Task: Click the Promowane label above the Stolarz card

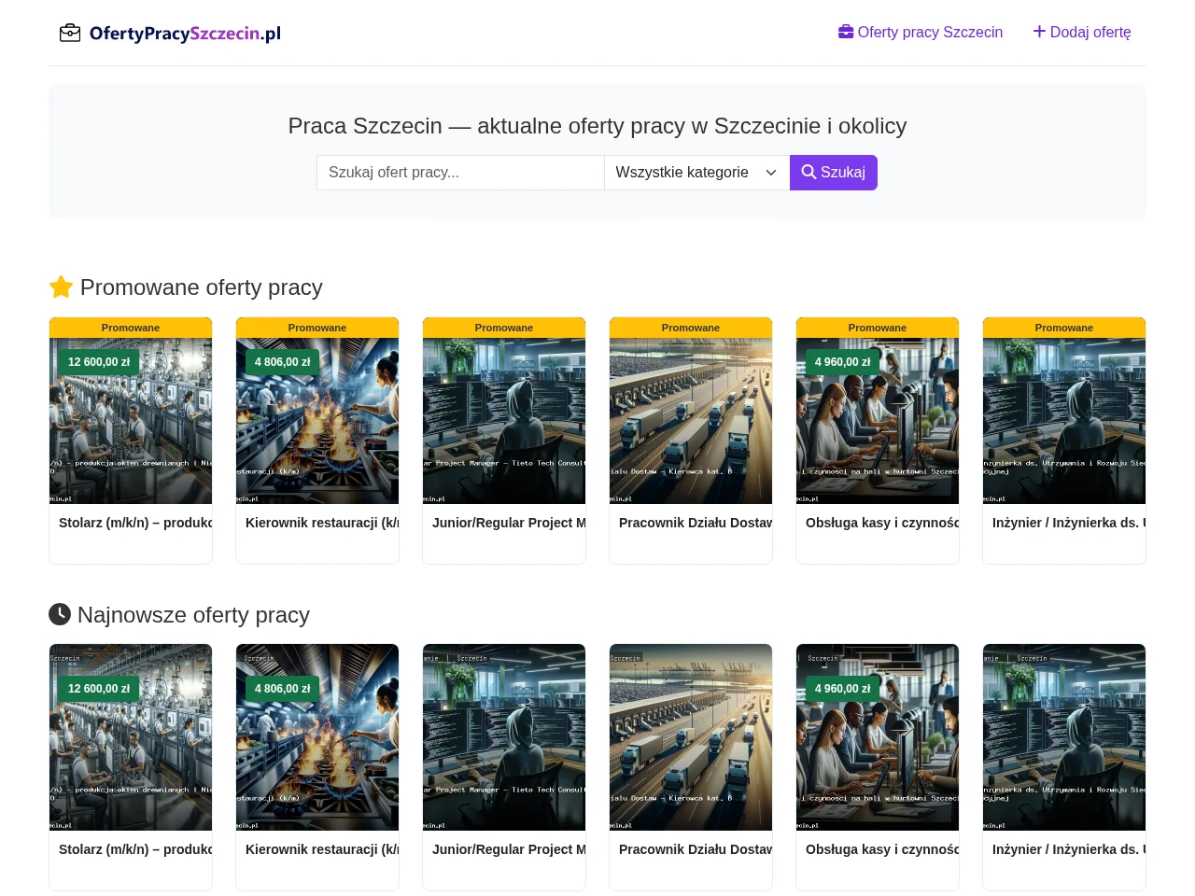Action: tap(131, 328)
